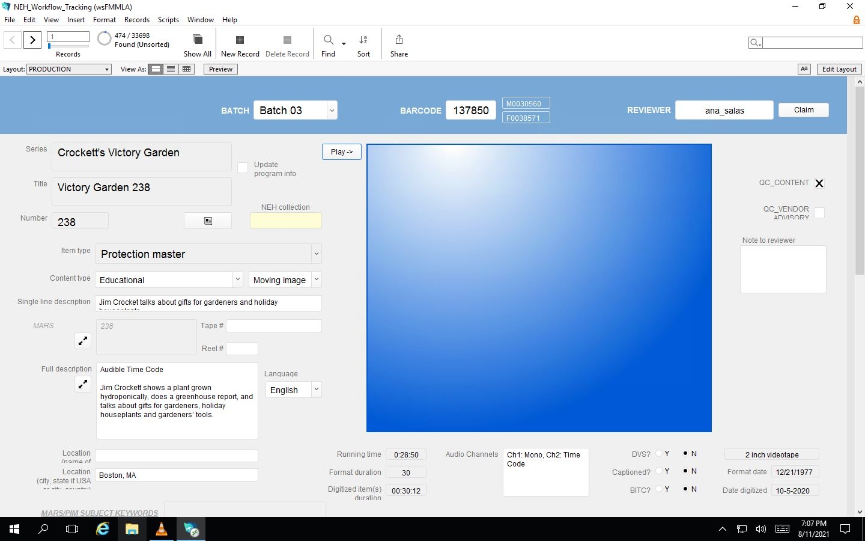
Task: Click the Share toolbar icon
Action: (x=399, y=40)
